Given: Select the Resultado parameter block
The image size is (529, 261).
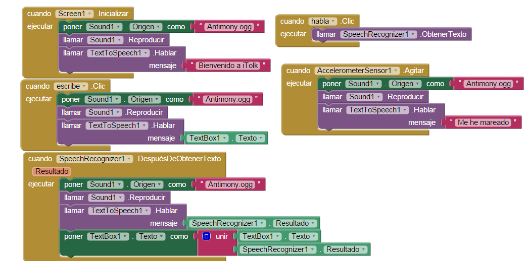Looking at the screenshot, I should pos(52,171).
